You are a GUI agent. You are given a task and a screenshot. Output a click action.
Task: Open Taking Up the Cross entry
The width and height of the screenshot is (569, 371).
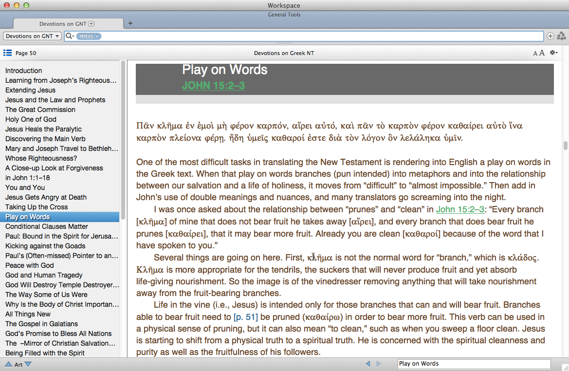click(37, 207)
